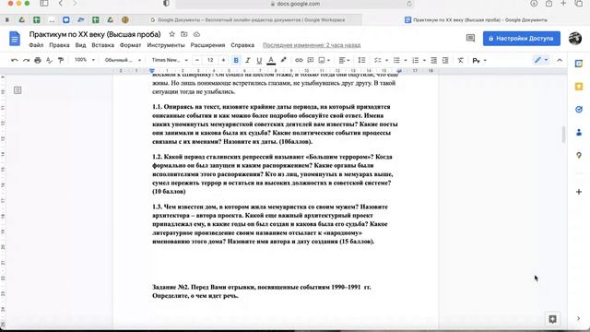Go to the Docs home icon
Viewport: 590px width, 332px height.
[x=15, y=39]
